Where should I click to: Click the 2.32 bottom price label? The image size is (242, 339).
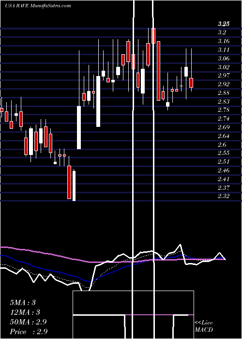pos(224,196)
